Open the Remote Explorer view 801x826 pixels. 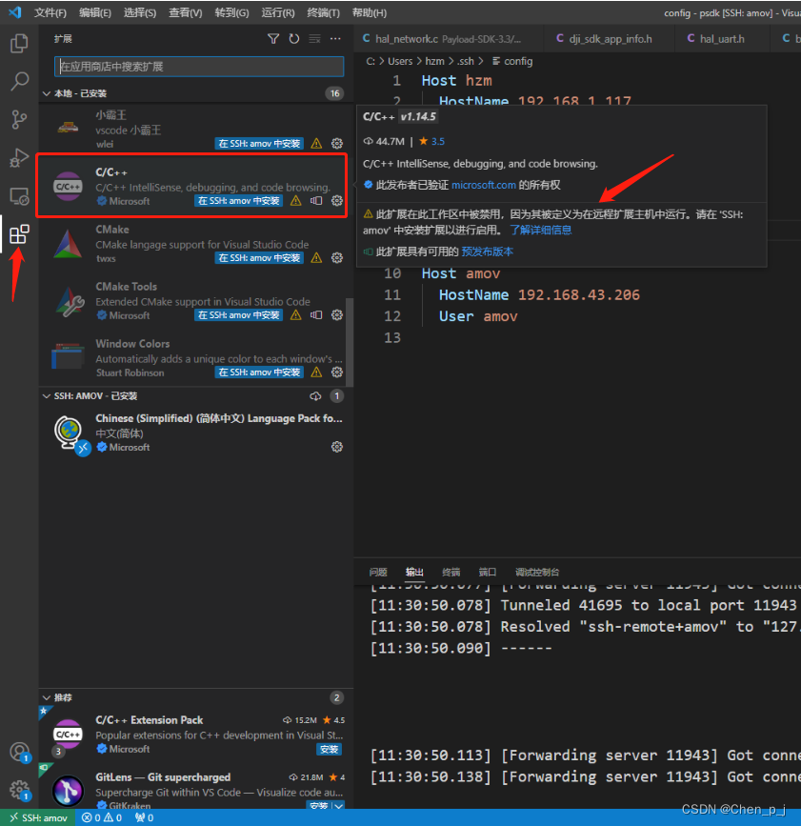(x=19, y=196)
